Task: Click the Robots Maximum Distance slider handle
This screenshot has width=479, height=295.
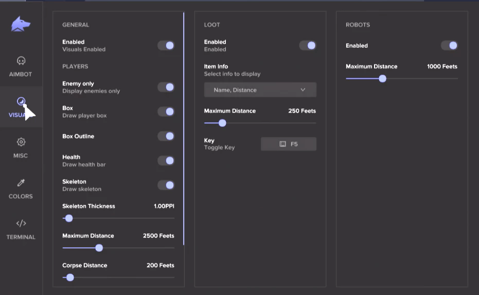Action: coord(382,79)
